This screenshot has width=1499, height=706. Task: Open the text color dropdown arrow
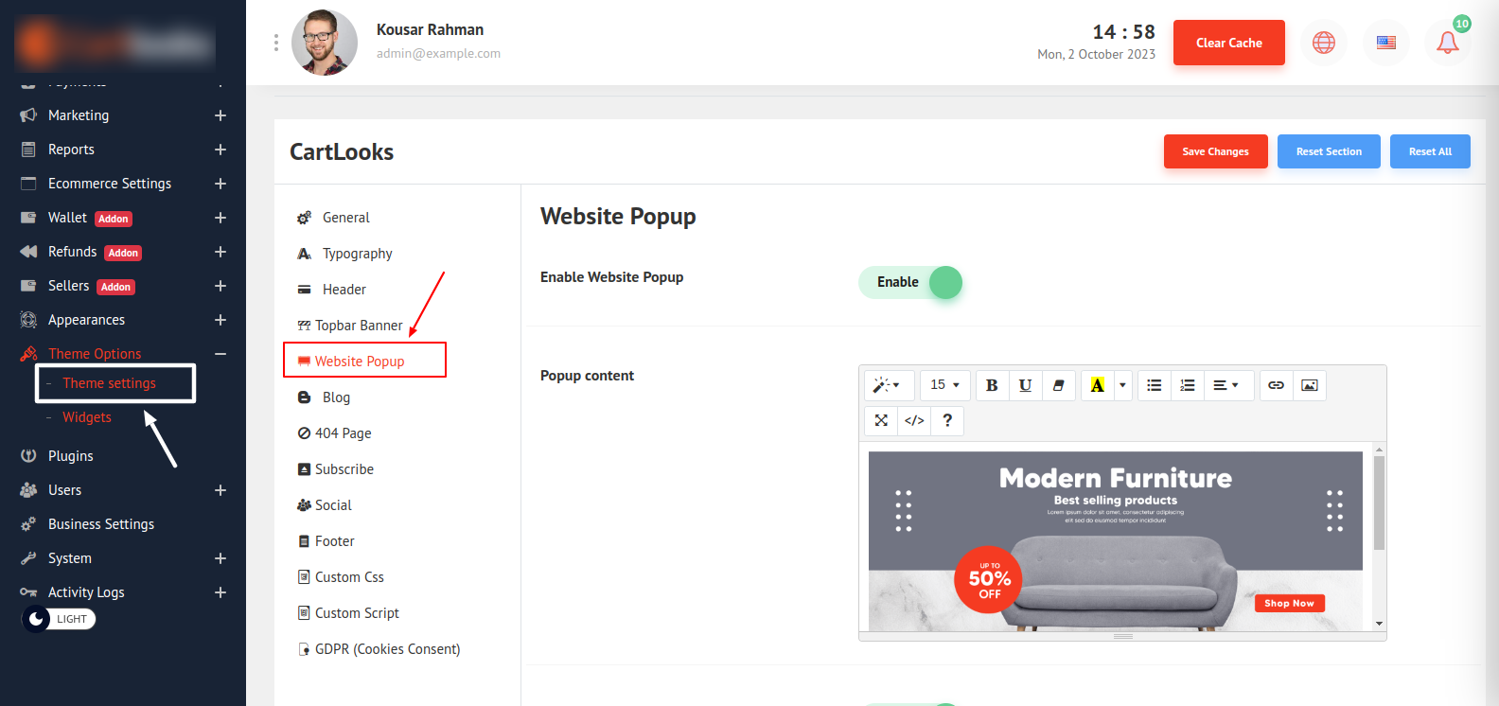(x=1122, y=385)
